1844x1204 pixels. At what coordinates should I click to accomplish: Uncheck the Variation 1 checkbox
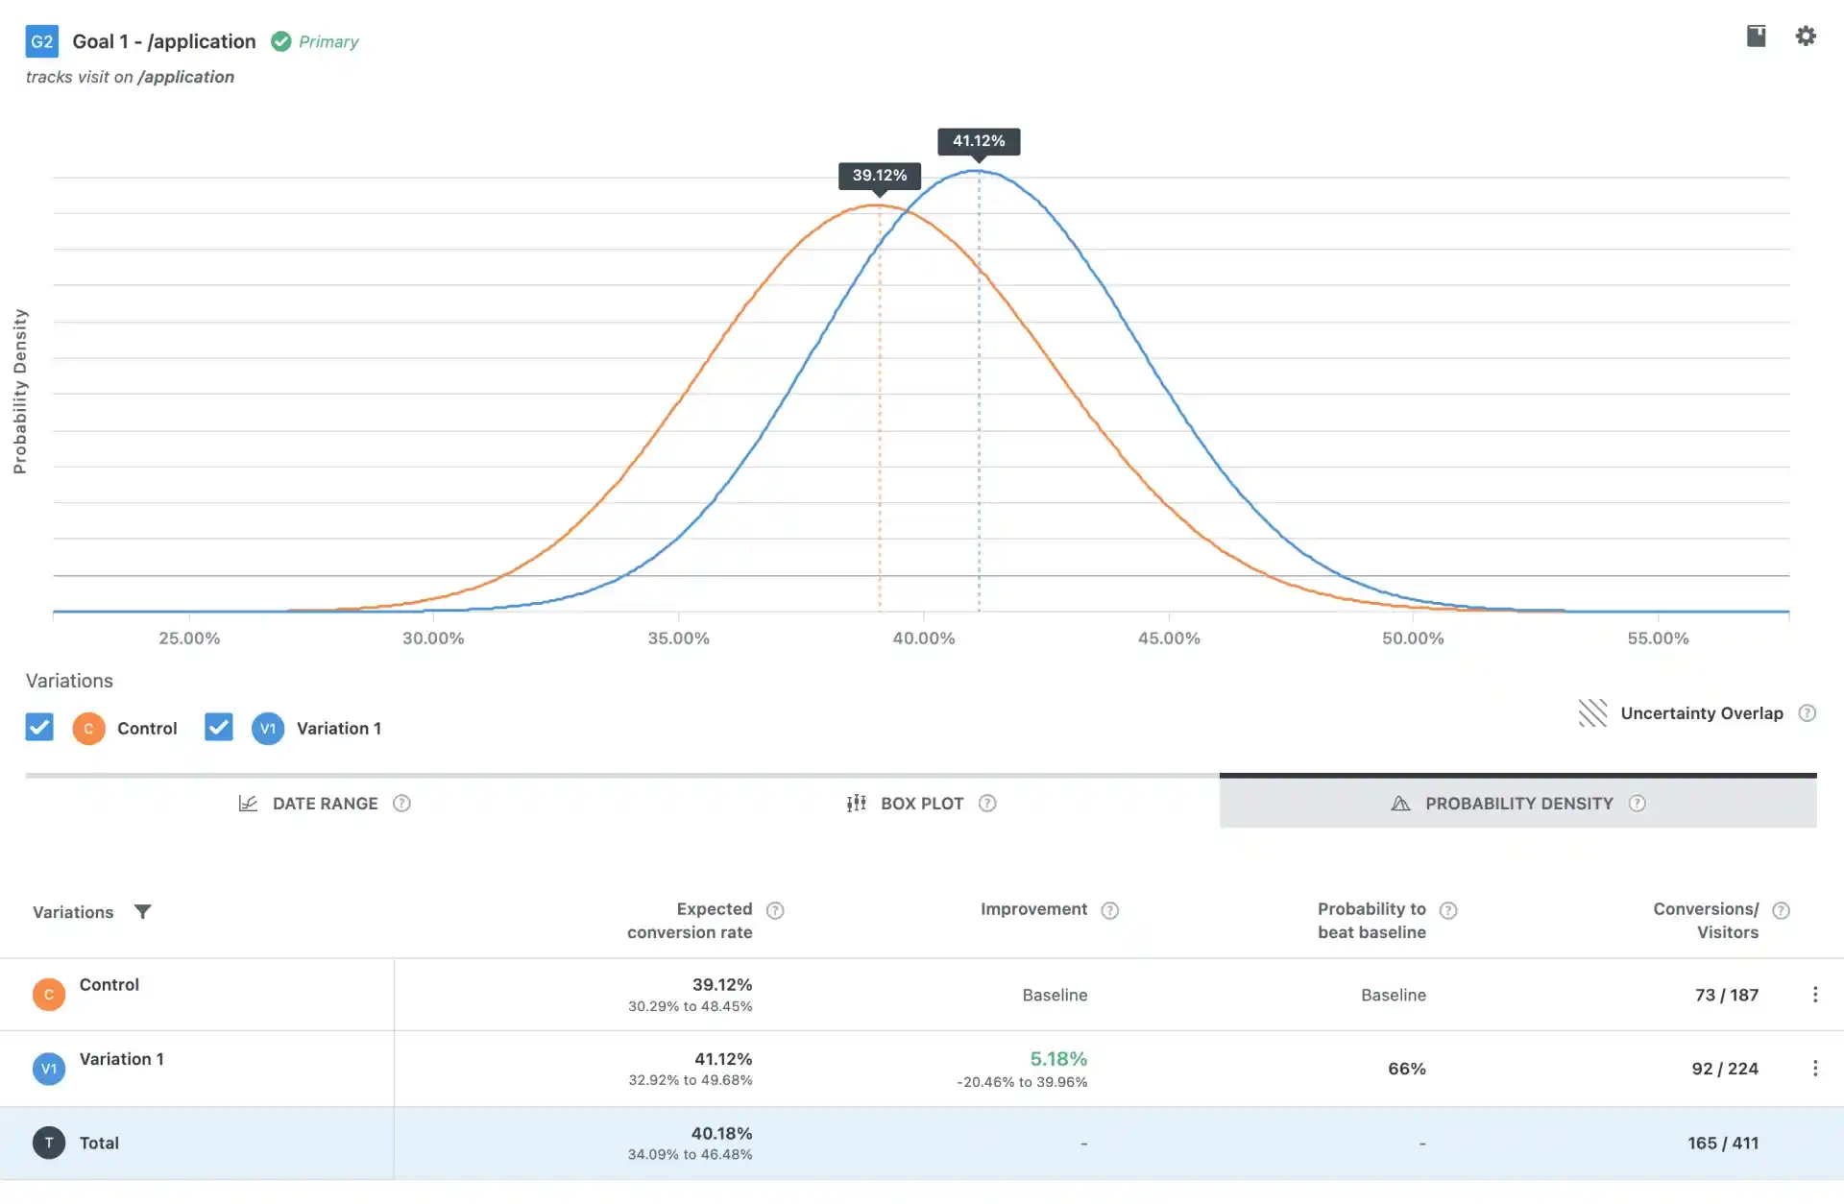tap(219, 727)
